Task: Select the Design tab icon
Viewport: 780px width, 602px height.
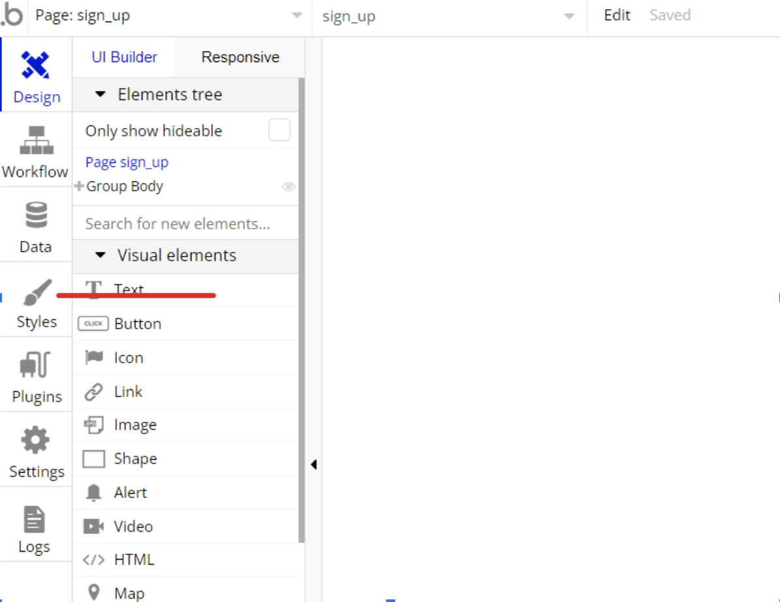Action: [36, 66]
